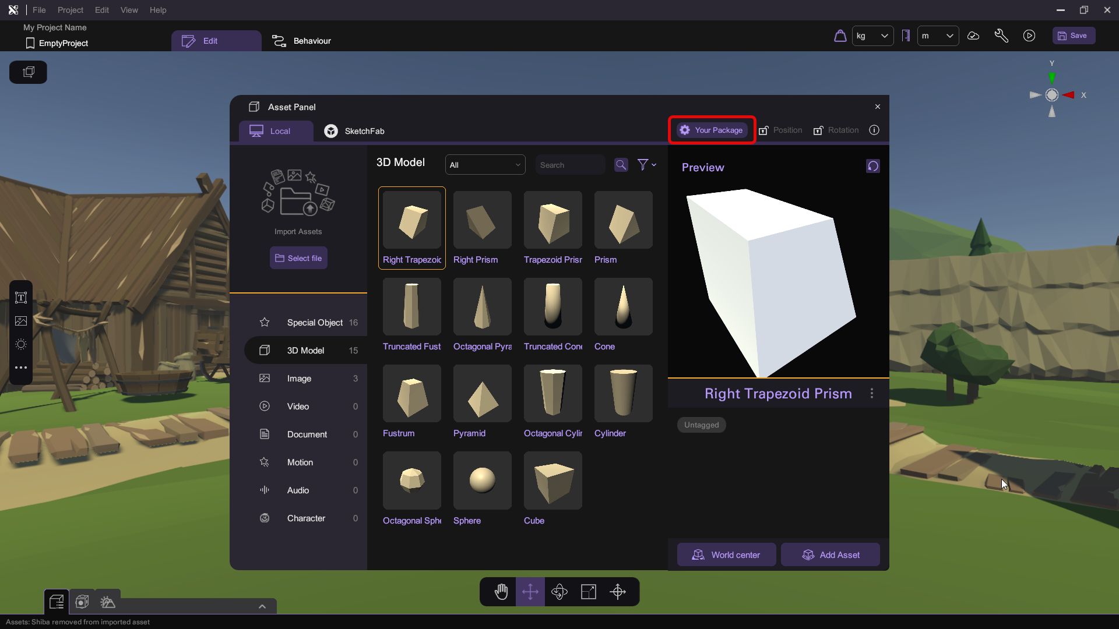Screen dimensions: 1119x629
Task: Open the Behaviour tab
Action: 302,41
